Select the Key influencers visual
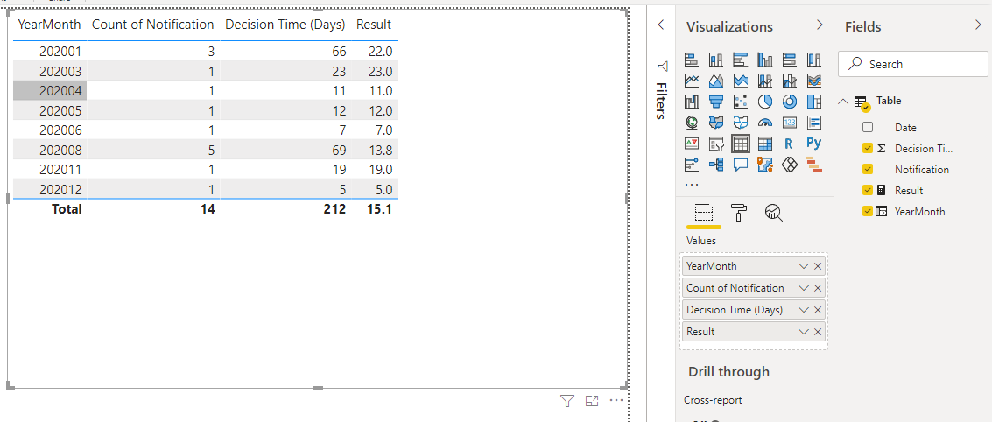 coord(692,165)
